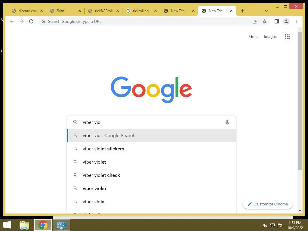
Task: Close the rick%20roll tab
Action: click(118, 11)
